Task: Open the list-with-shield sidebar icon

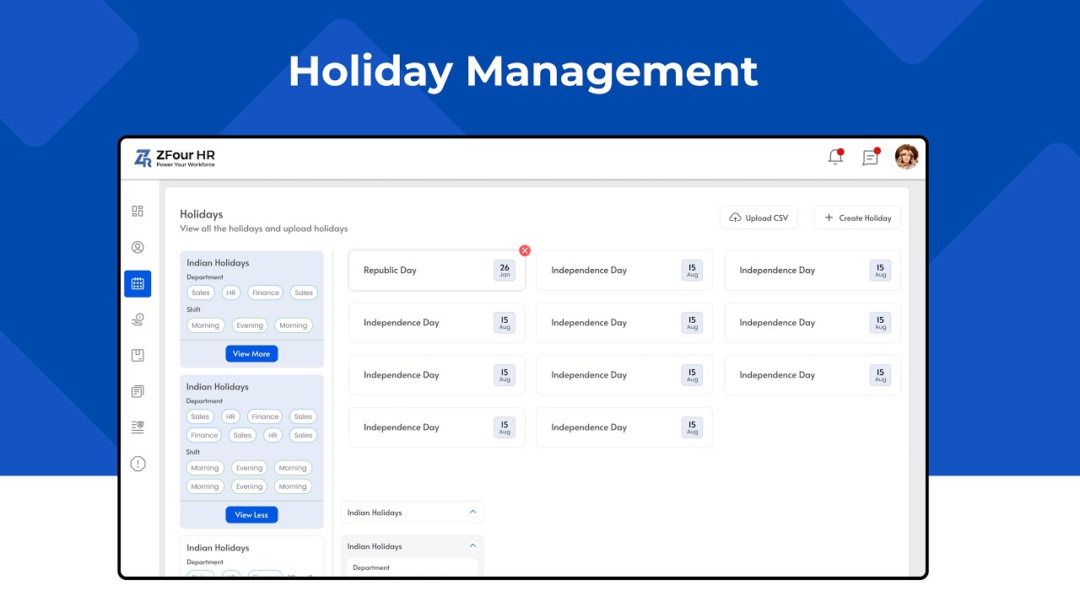Action: coord(138,427)
